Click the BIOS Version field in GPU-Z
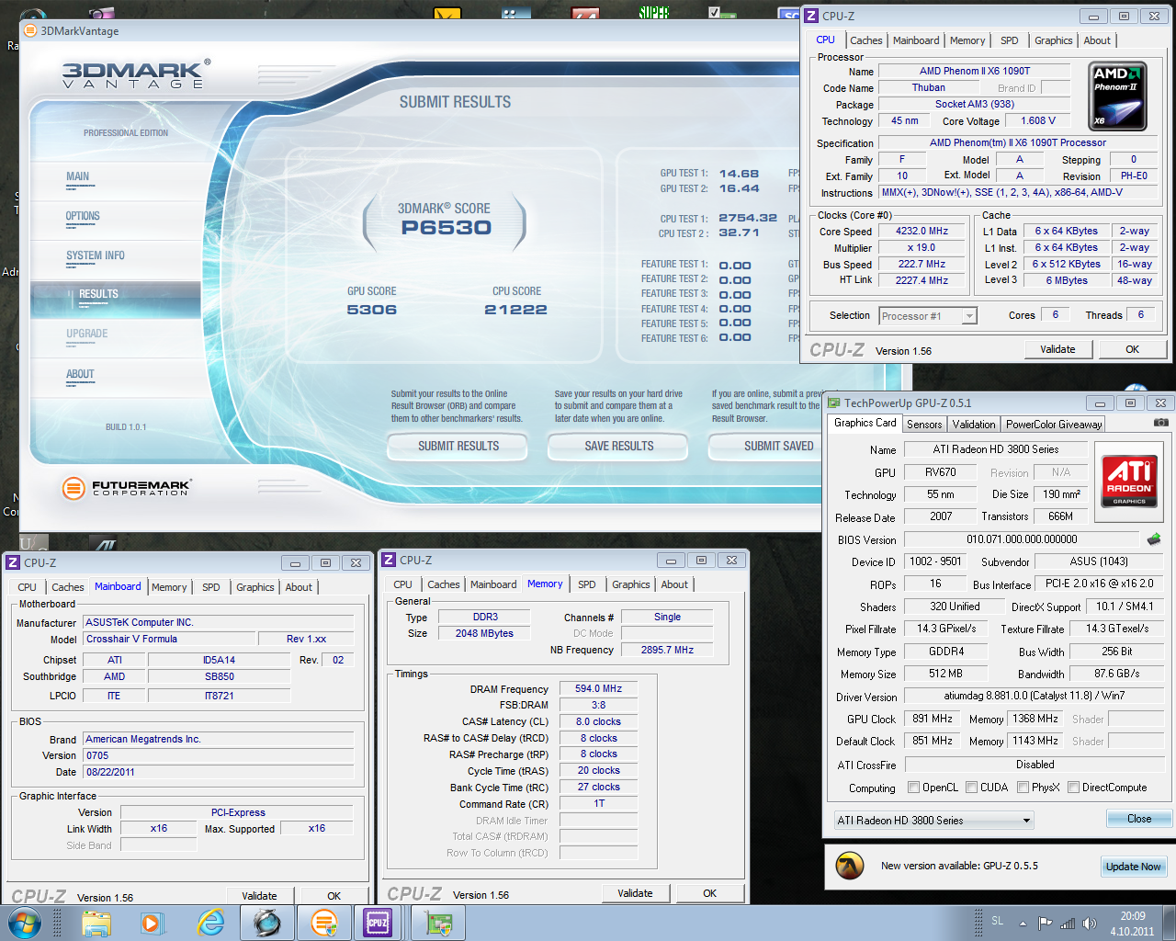The height and width of the screenshot is (941, 1176). pyautogui.click(x=1022, y=539)
